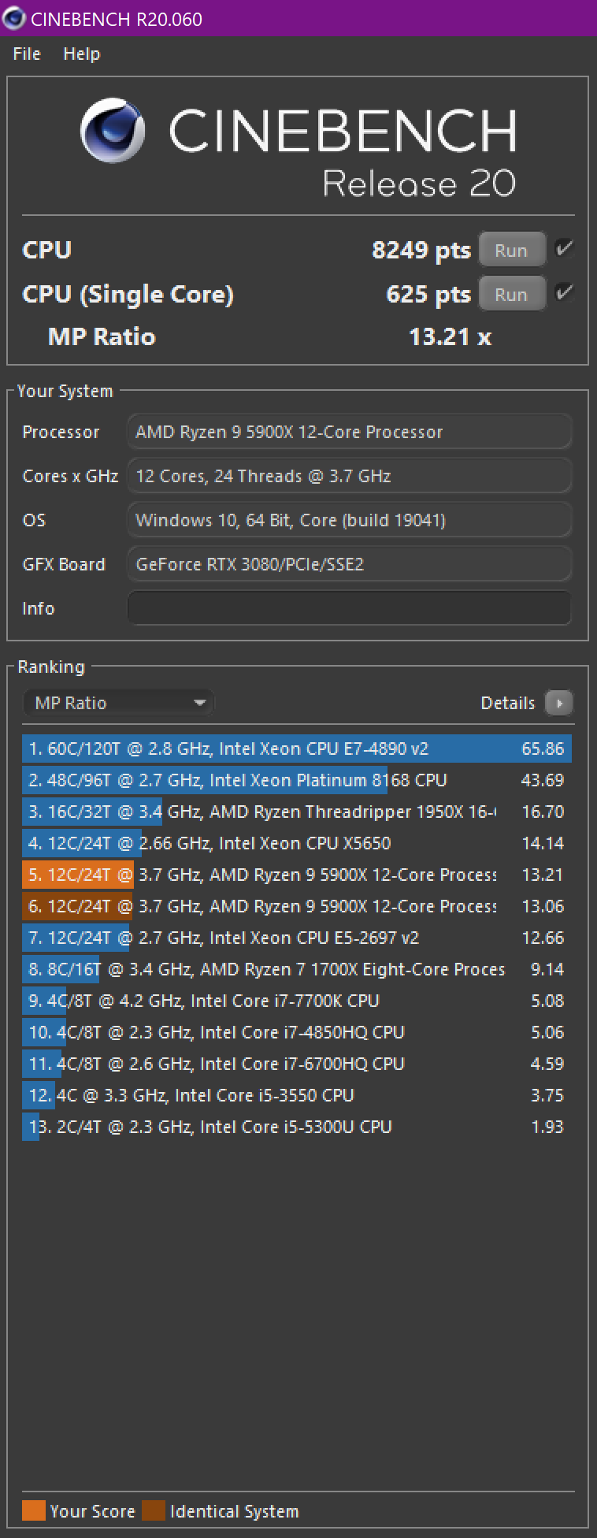The height and width of the screenshot is (1538, 597).
Task: Click the OS field Windows 10
Action: [349, 520]
